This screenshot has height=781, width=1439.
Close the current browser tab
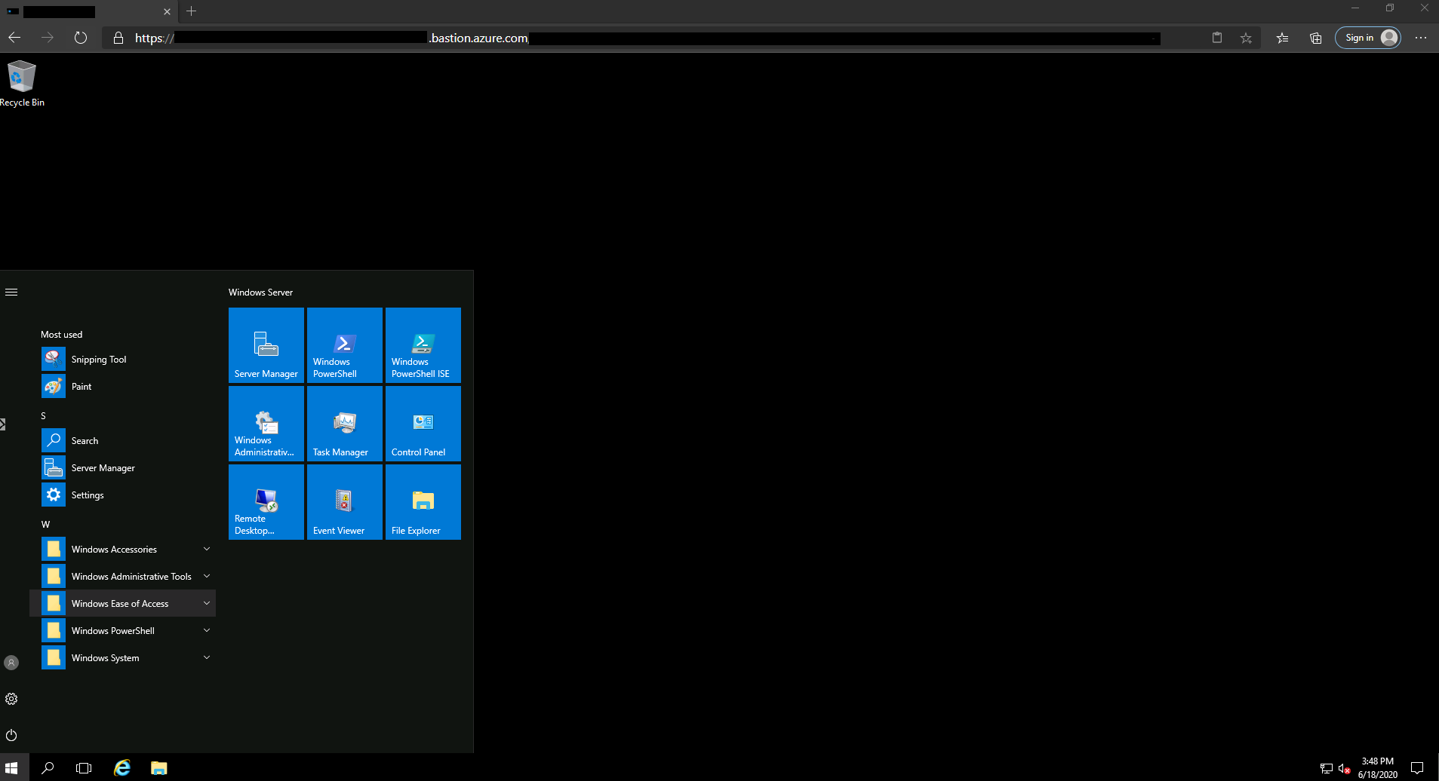167,12
